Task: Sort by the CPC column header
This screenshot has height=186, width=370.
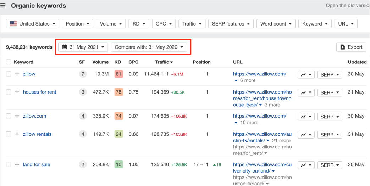Action: tap(133, 62)
